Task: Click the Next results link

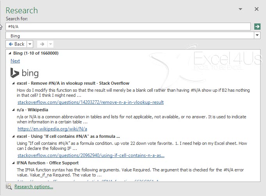Action: pos(15,61)
